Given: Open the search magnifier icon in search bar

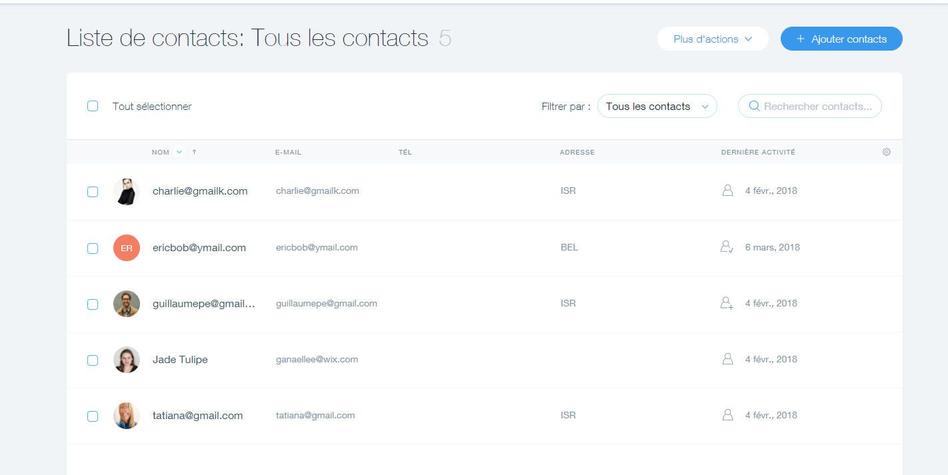Looking at the screenshot, I should pyautogui.click(x=754, y=106).
